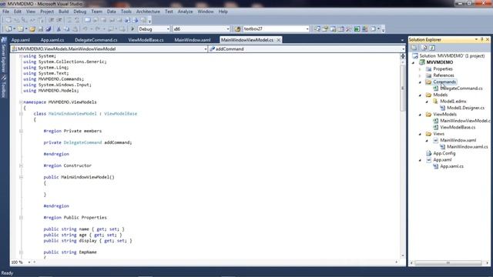Image resolution: width=493 pixels, height=277 pixels.
Task: Open the Analyze menu
Action: (185, 12)
